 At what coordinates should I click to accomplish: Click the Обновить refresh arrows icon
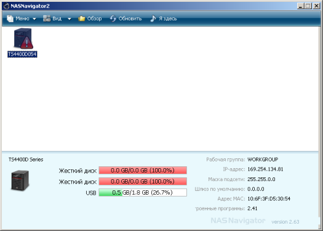pos(113,18)
